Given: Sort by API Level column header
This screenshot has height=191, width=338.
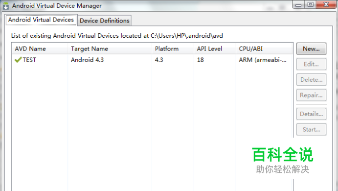Looking at the screenshot, I should pyautogui.click(x=215, y=49).
